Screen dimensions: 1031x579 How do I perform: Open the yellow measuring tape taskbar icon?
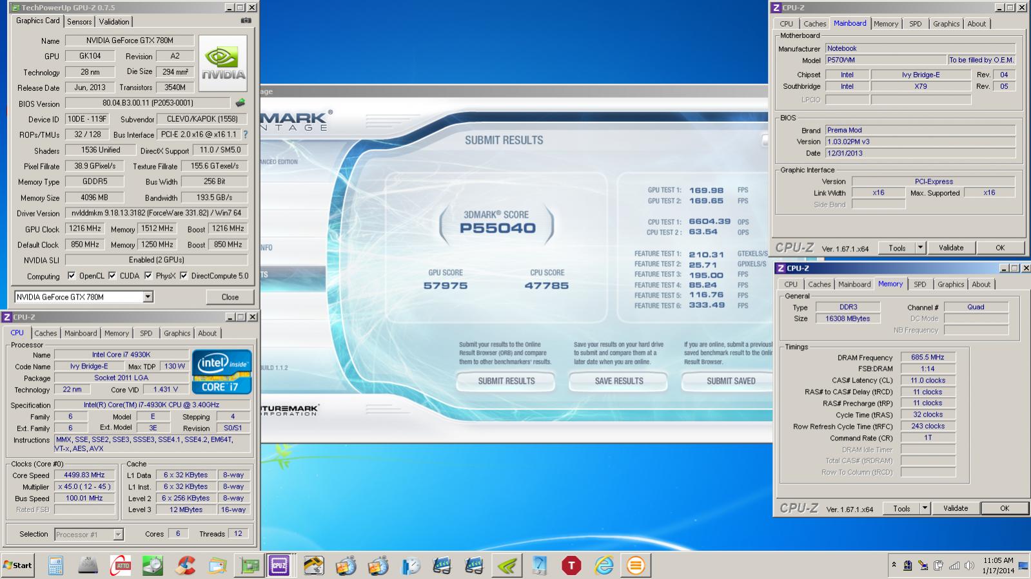313,565
